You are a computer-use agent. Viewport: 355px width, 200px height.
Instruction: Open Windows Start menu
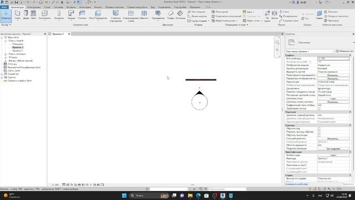124,196
